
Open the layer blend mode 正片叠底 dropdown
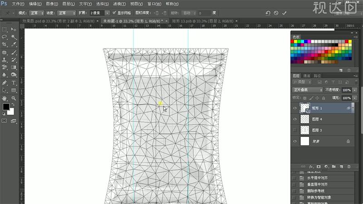click(x=308, y=90)
